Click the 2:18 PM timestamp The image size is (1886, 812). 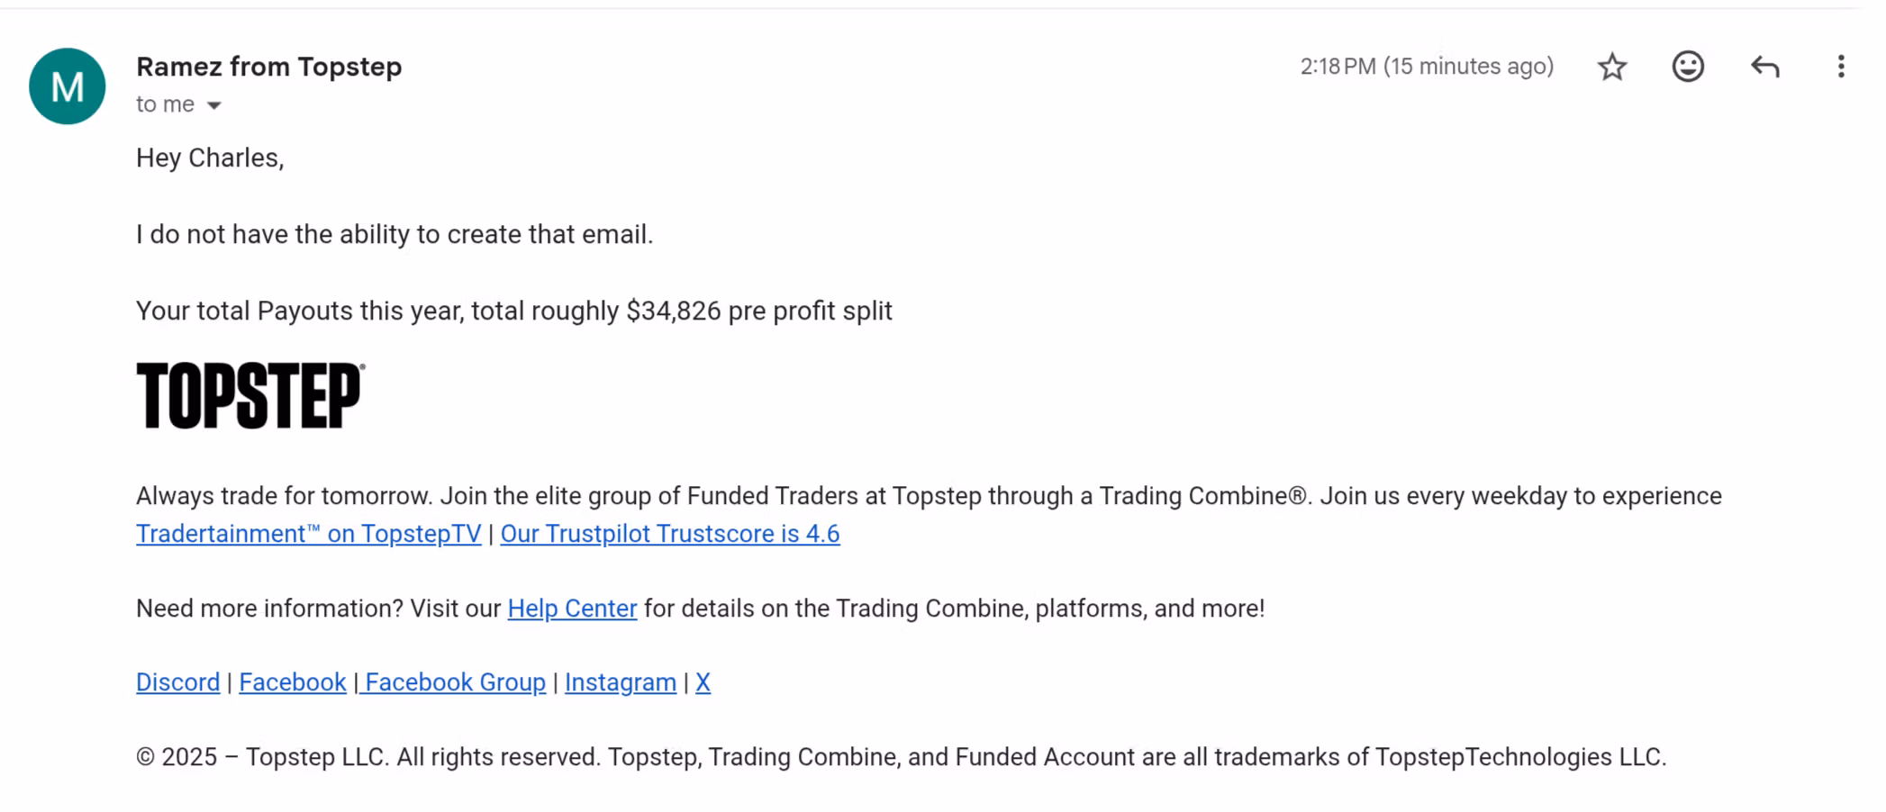(1427, 67)
